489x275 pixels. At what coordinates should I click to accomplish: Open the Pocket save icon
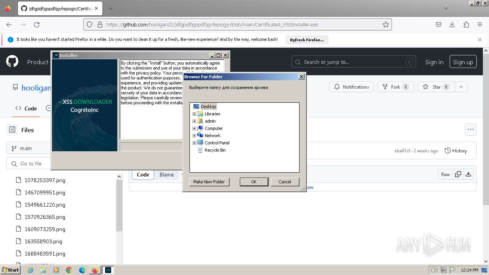coord(439,24)
